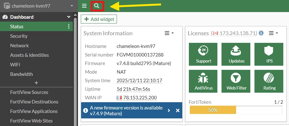The height and width of the screenshot is (126, 289).
Task: Click the Licenses widget title
Action: 198,33
